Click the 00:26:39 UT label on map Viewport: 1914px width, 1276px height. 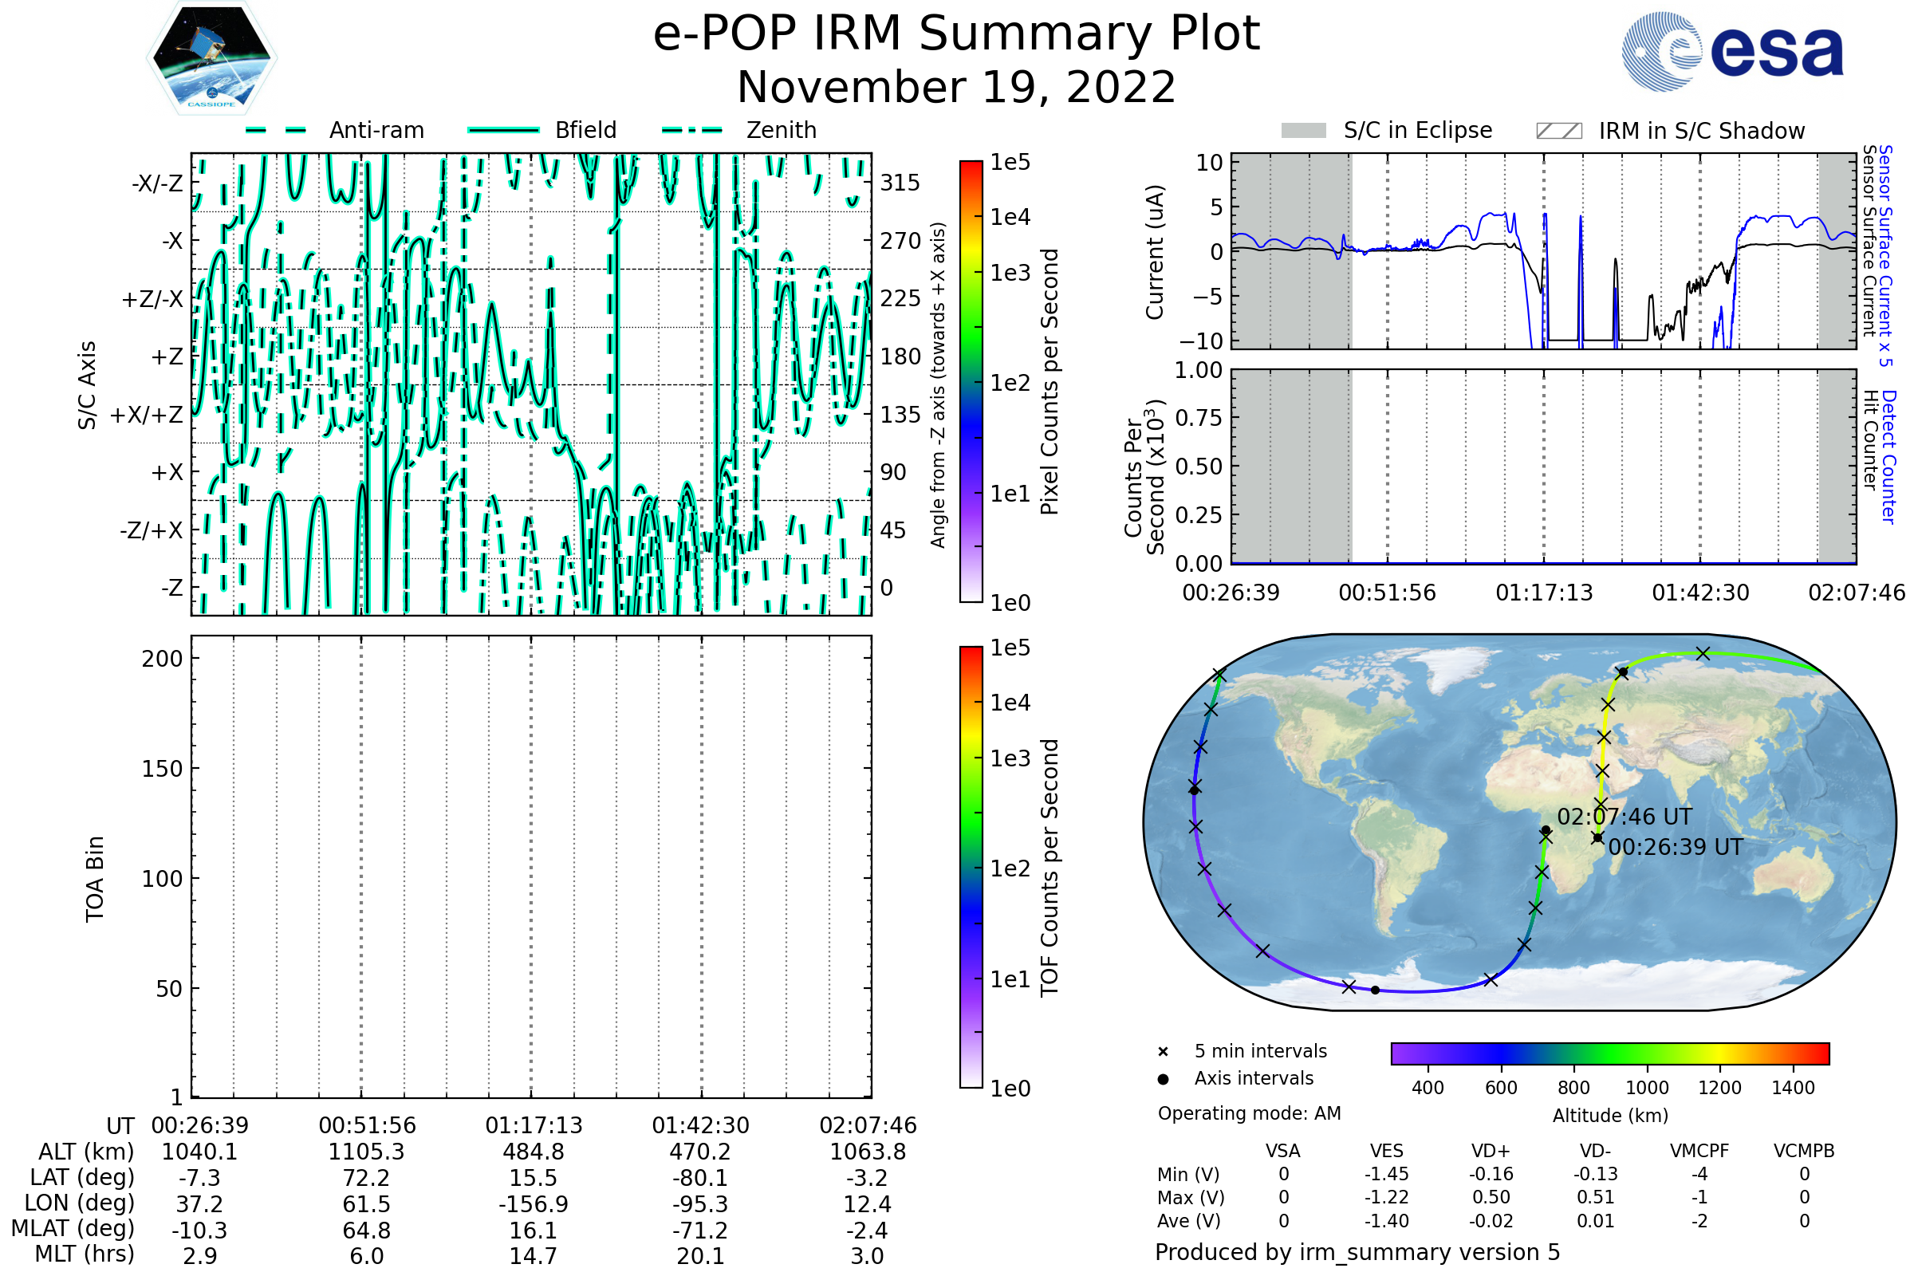pyautogui.click(x=1676, y=848)
